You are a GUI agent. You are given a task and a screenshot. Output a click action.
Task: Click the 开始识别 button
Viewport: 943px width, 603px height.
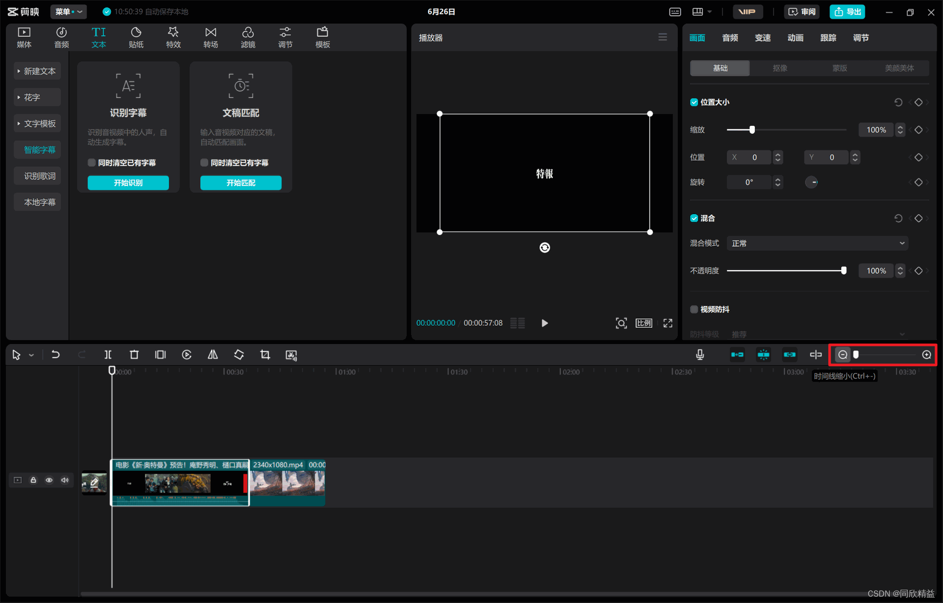(x=128, y=183)
